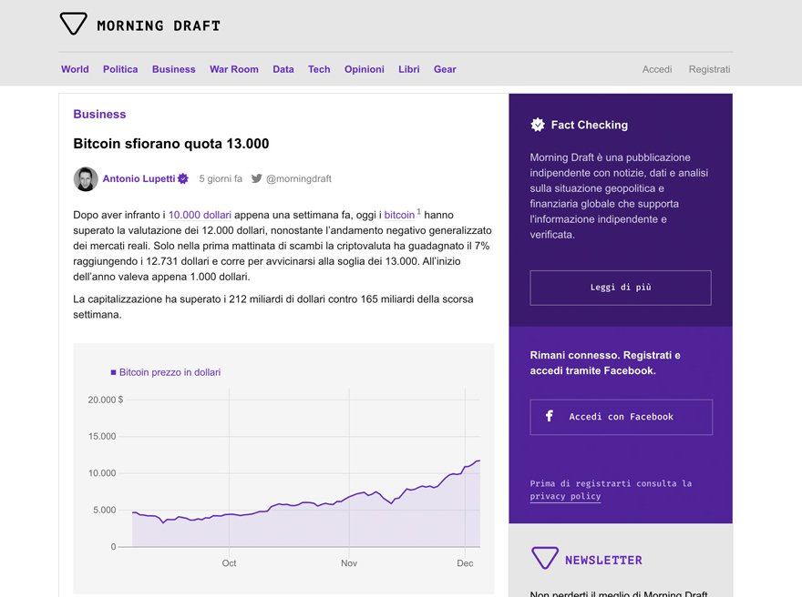Open the Opinioni section
Screen dimensions: 802x597
[365, 69]
